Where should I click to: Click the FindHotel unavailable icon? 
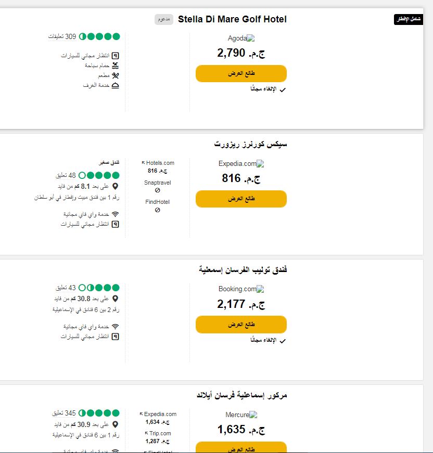(x=158, y=210)
